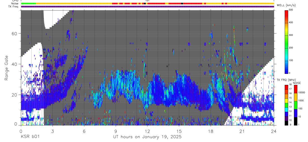This screenshot has height=142, width=308.
Task: Click the "TX Freq" row label at top left
Action: [x=14, y=7]
